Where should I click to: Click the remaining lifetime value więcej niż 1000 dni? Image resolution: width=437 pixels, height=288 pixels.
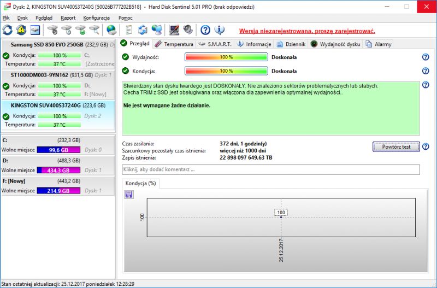point(243,150)
